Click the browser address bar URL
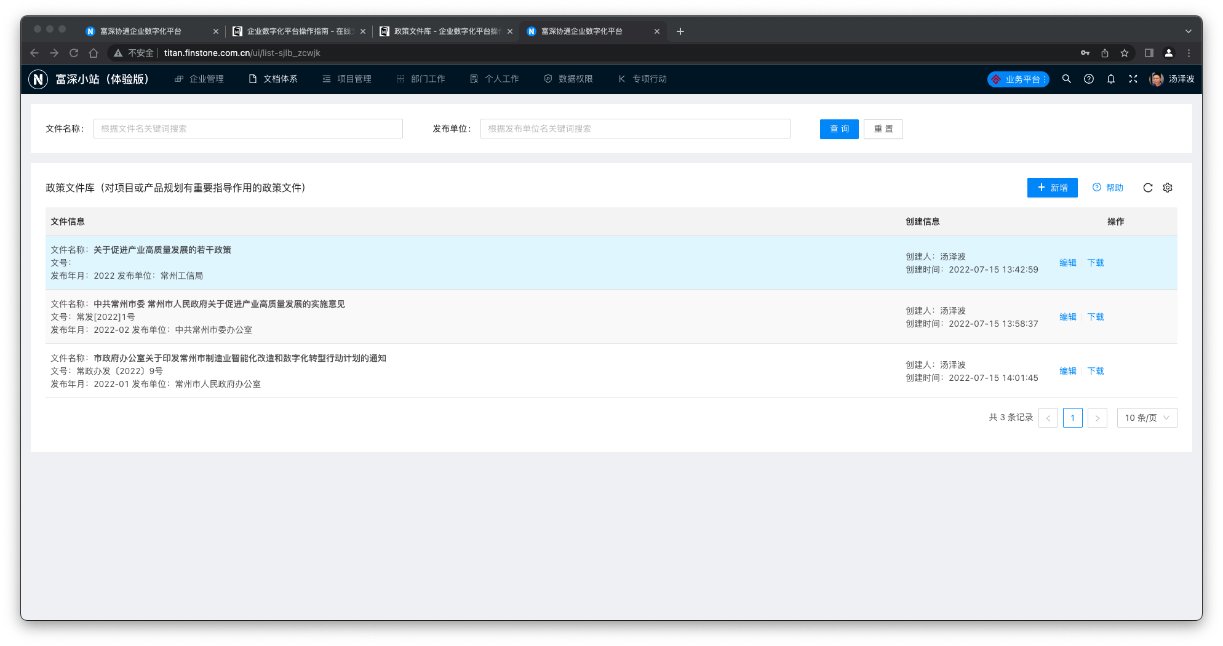This screenshot has height=646, width=1223. tap(242, 53)
